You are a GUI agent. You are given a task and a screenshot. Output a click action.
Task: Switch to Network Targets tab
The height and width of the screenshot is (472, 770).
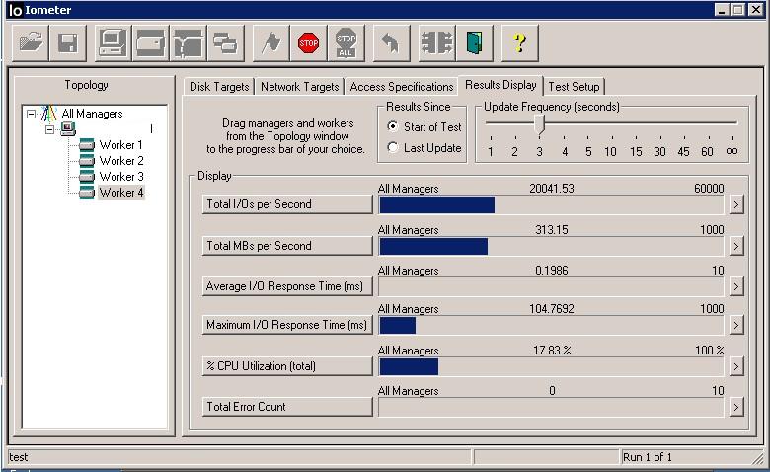(x=299, y=87)
